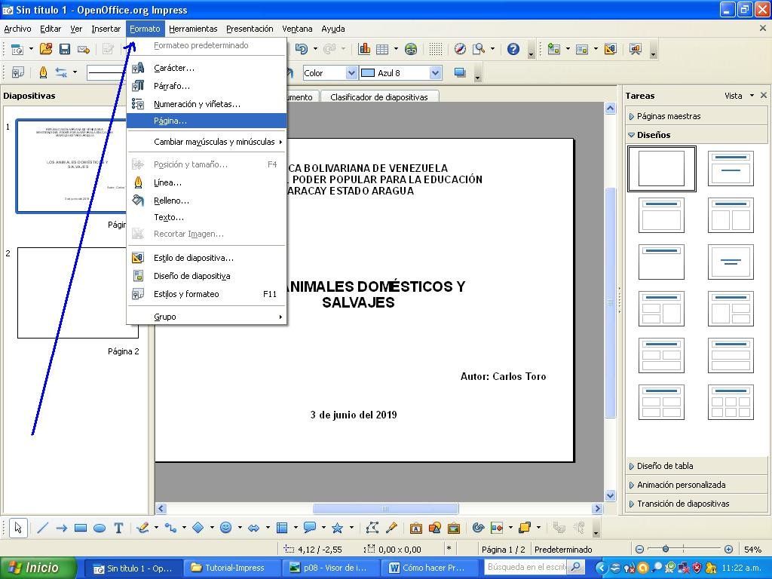Image resolution: width=772 pixels, height=579 pixels.
Task: Click the Save document icon
Action: [65, 49]
